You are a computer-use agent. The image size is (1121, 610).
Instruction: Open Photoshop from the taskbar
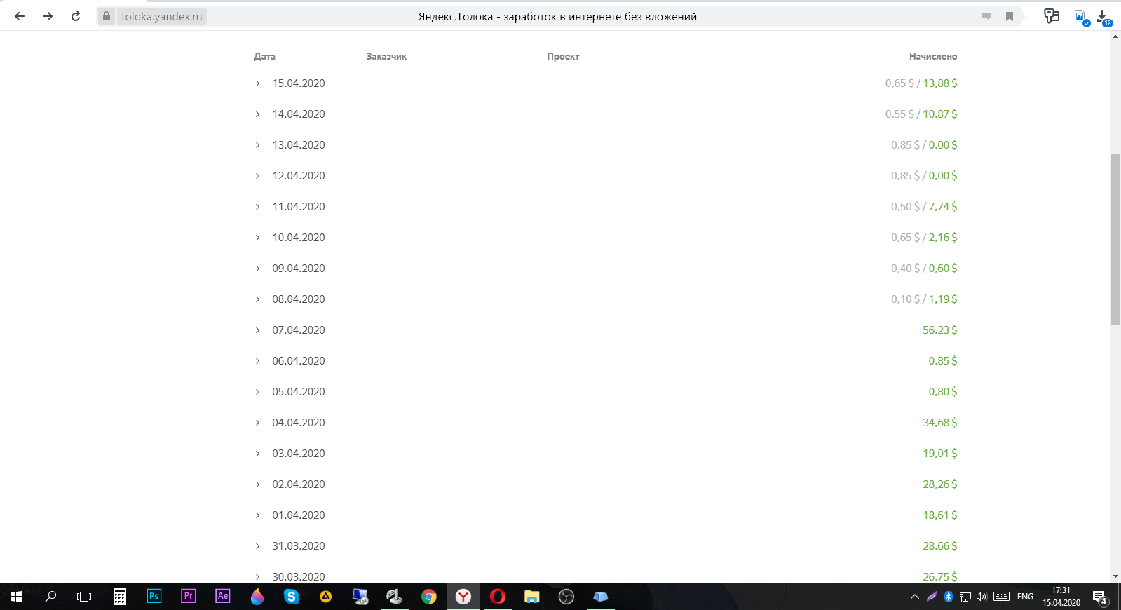[154, 596]
